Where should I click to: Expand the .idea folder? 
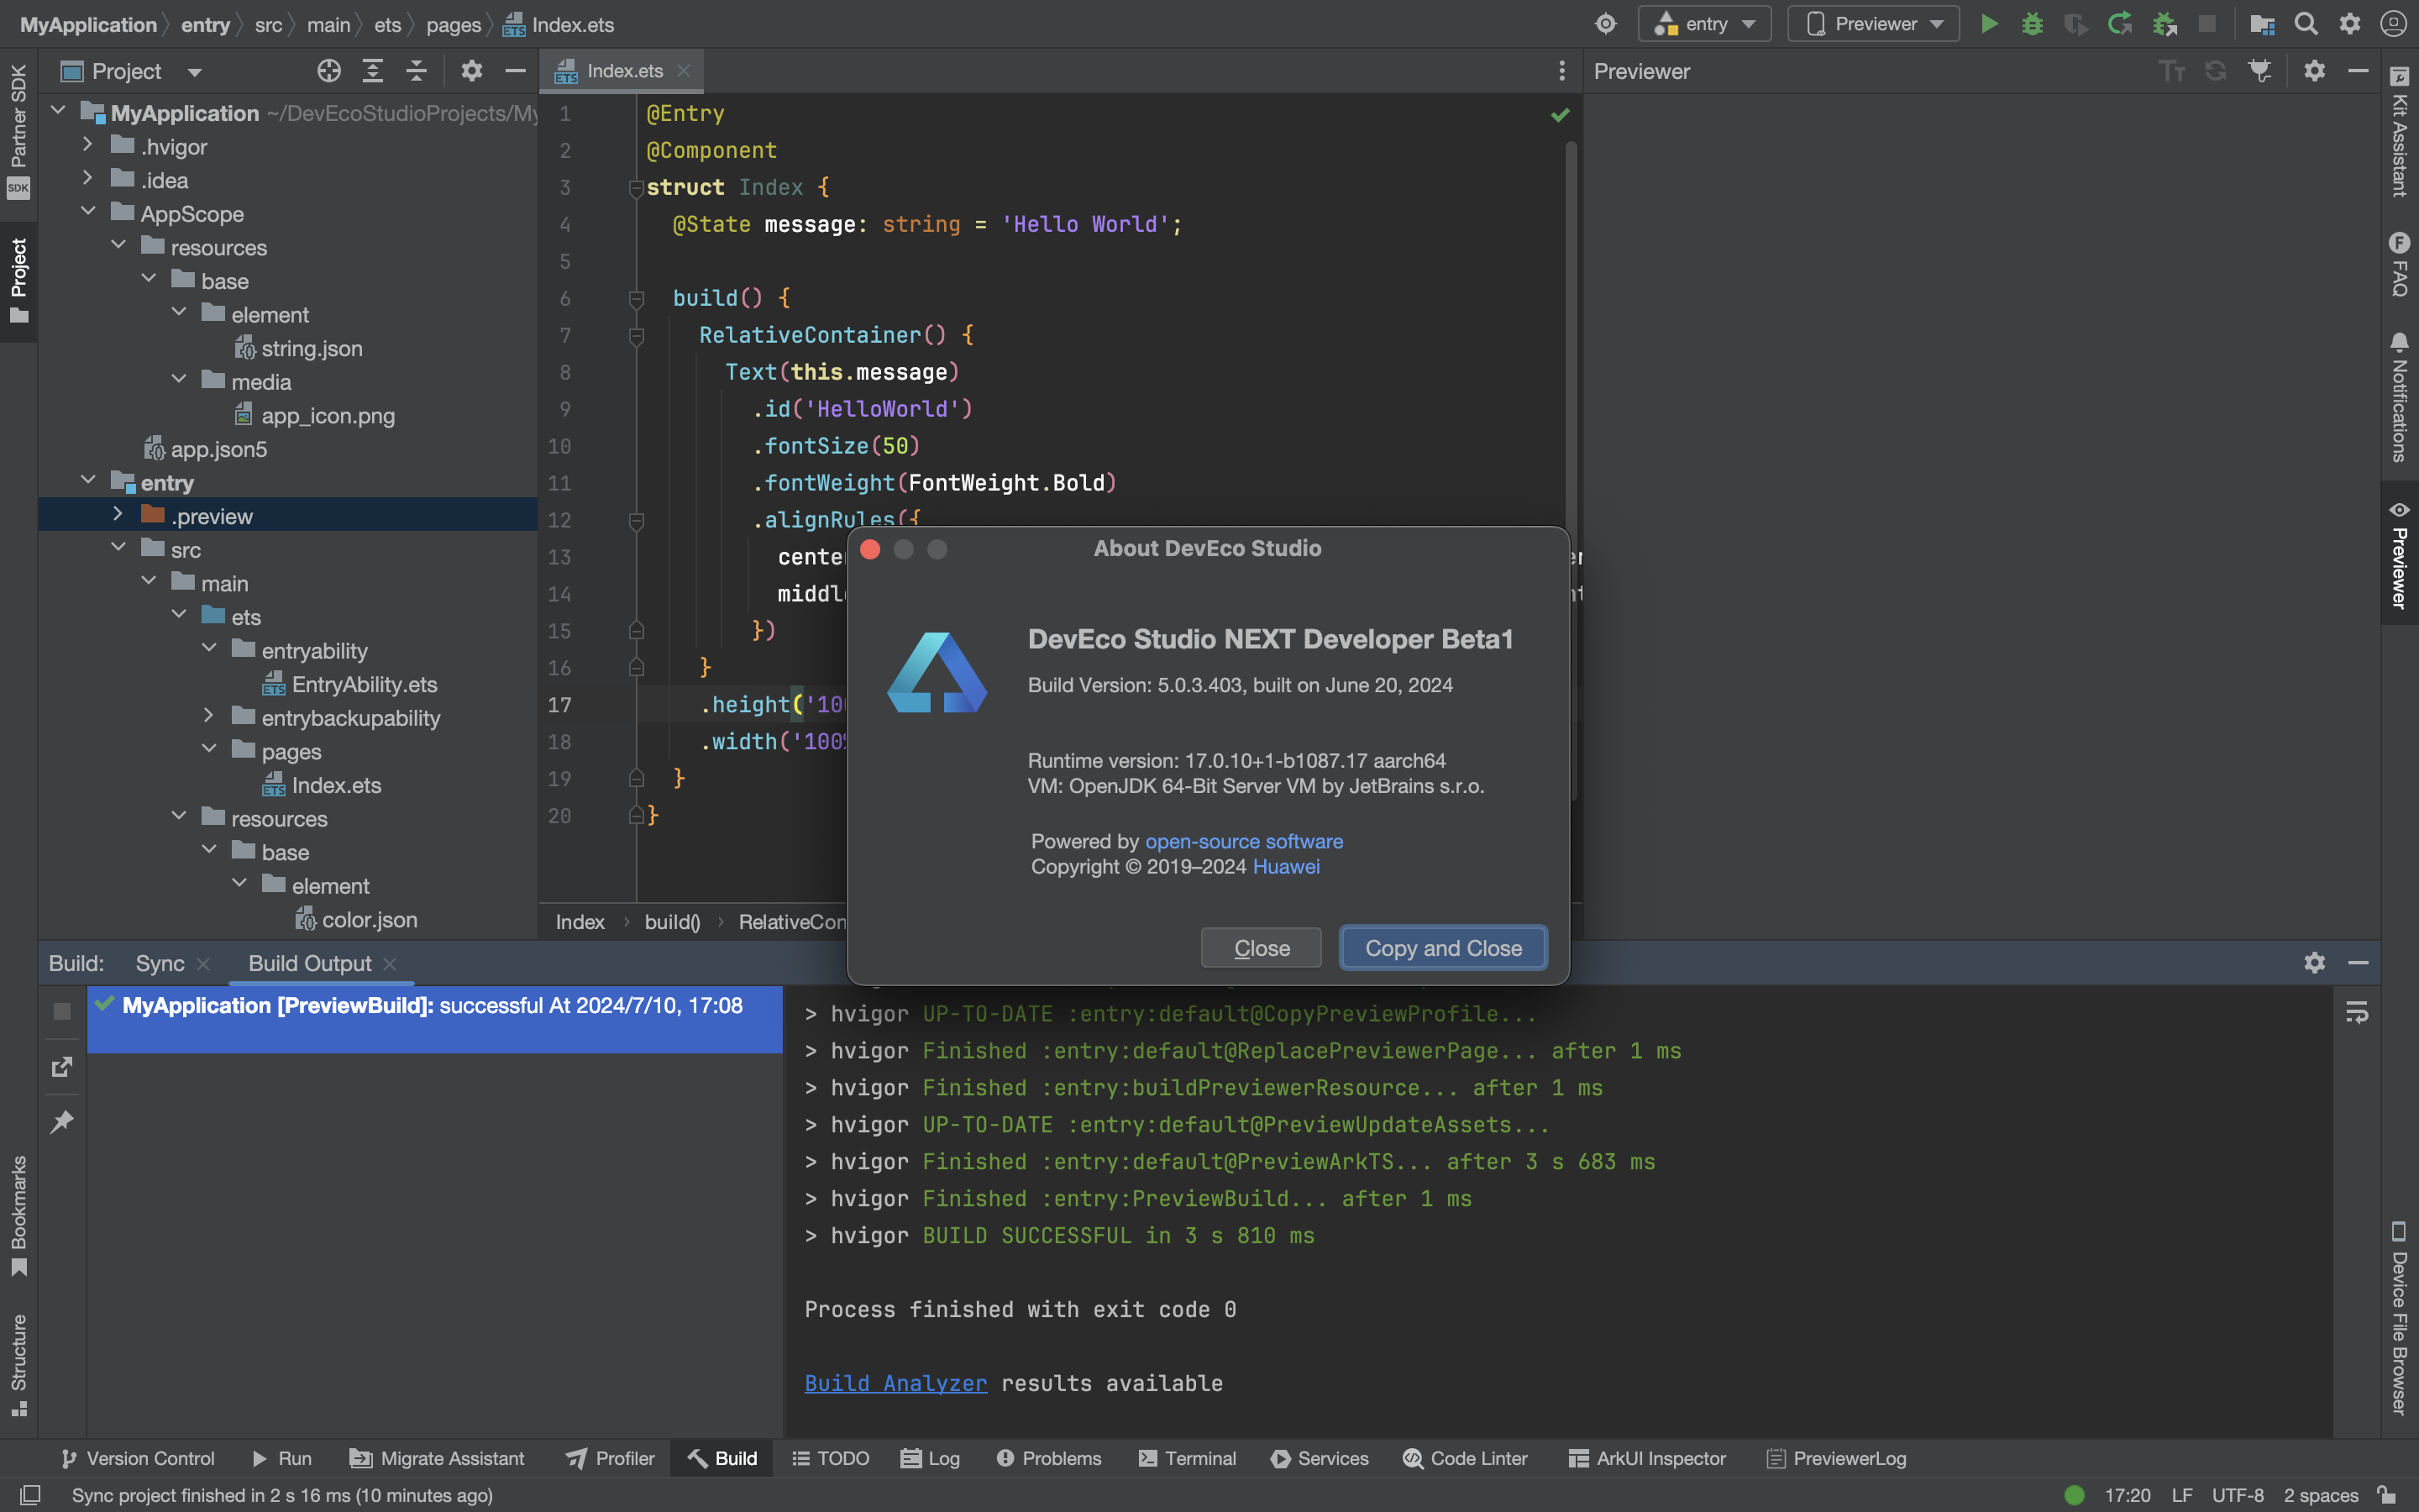pos(88,178)
